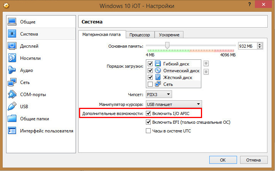
Task: Enable Часы в системе UTC checkbox
Action: click(148, 131)
